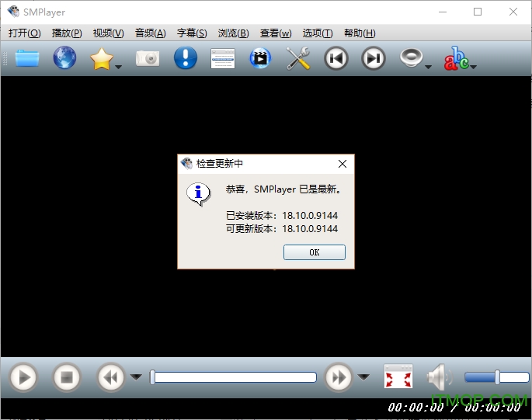Image resolution: width=532 pixels, height=420 pixels.
Task: Open the 音频(A) menu
Action: click(151, 33)
